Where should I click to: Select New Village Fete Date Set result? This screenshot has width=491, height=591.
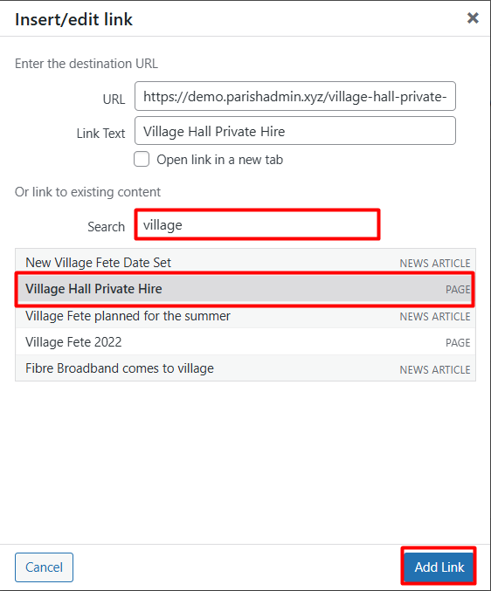[x=245, y=262]
